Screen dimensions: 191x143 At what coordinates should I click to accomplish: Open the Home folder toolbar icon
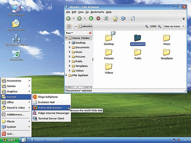115,19
